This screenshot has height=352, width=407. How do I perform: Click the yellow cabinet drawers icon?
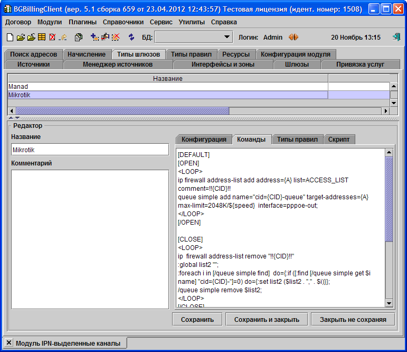pos(42,37)
